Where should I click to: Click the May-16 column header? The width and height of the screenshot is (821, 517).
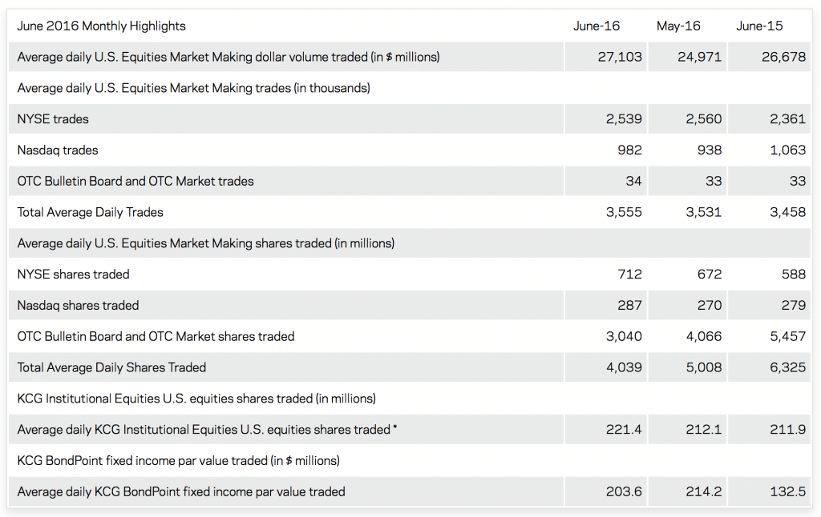678,26
